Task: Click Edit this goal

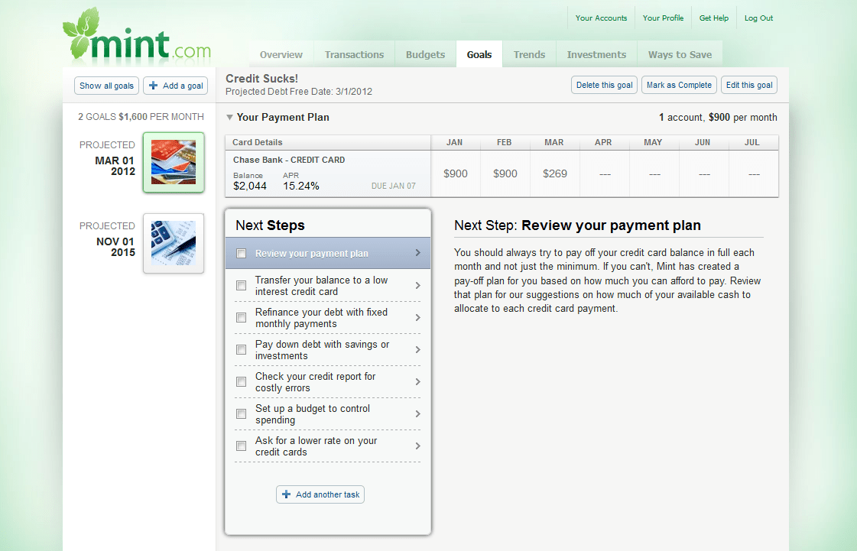Action: [748, 85]
